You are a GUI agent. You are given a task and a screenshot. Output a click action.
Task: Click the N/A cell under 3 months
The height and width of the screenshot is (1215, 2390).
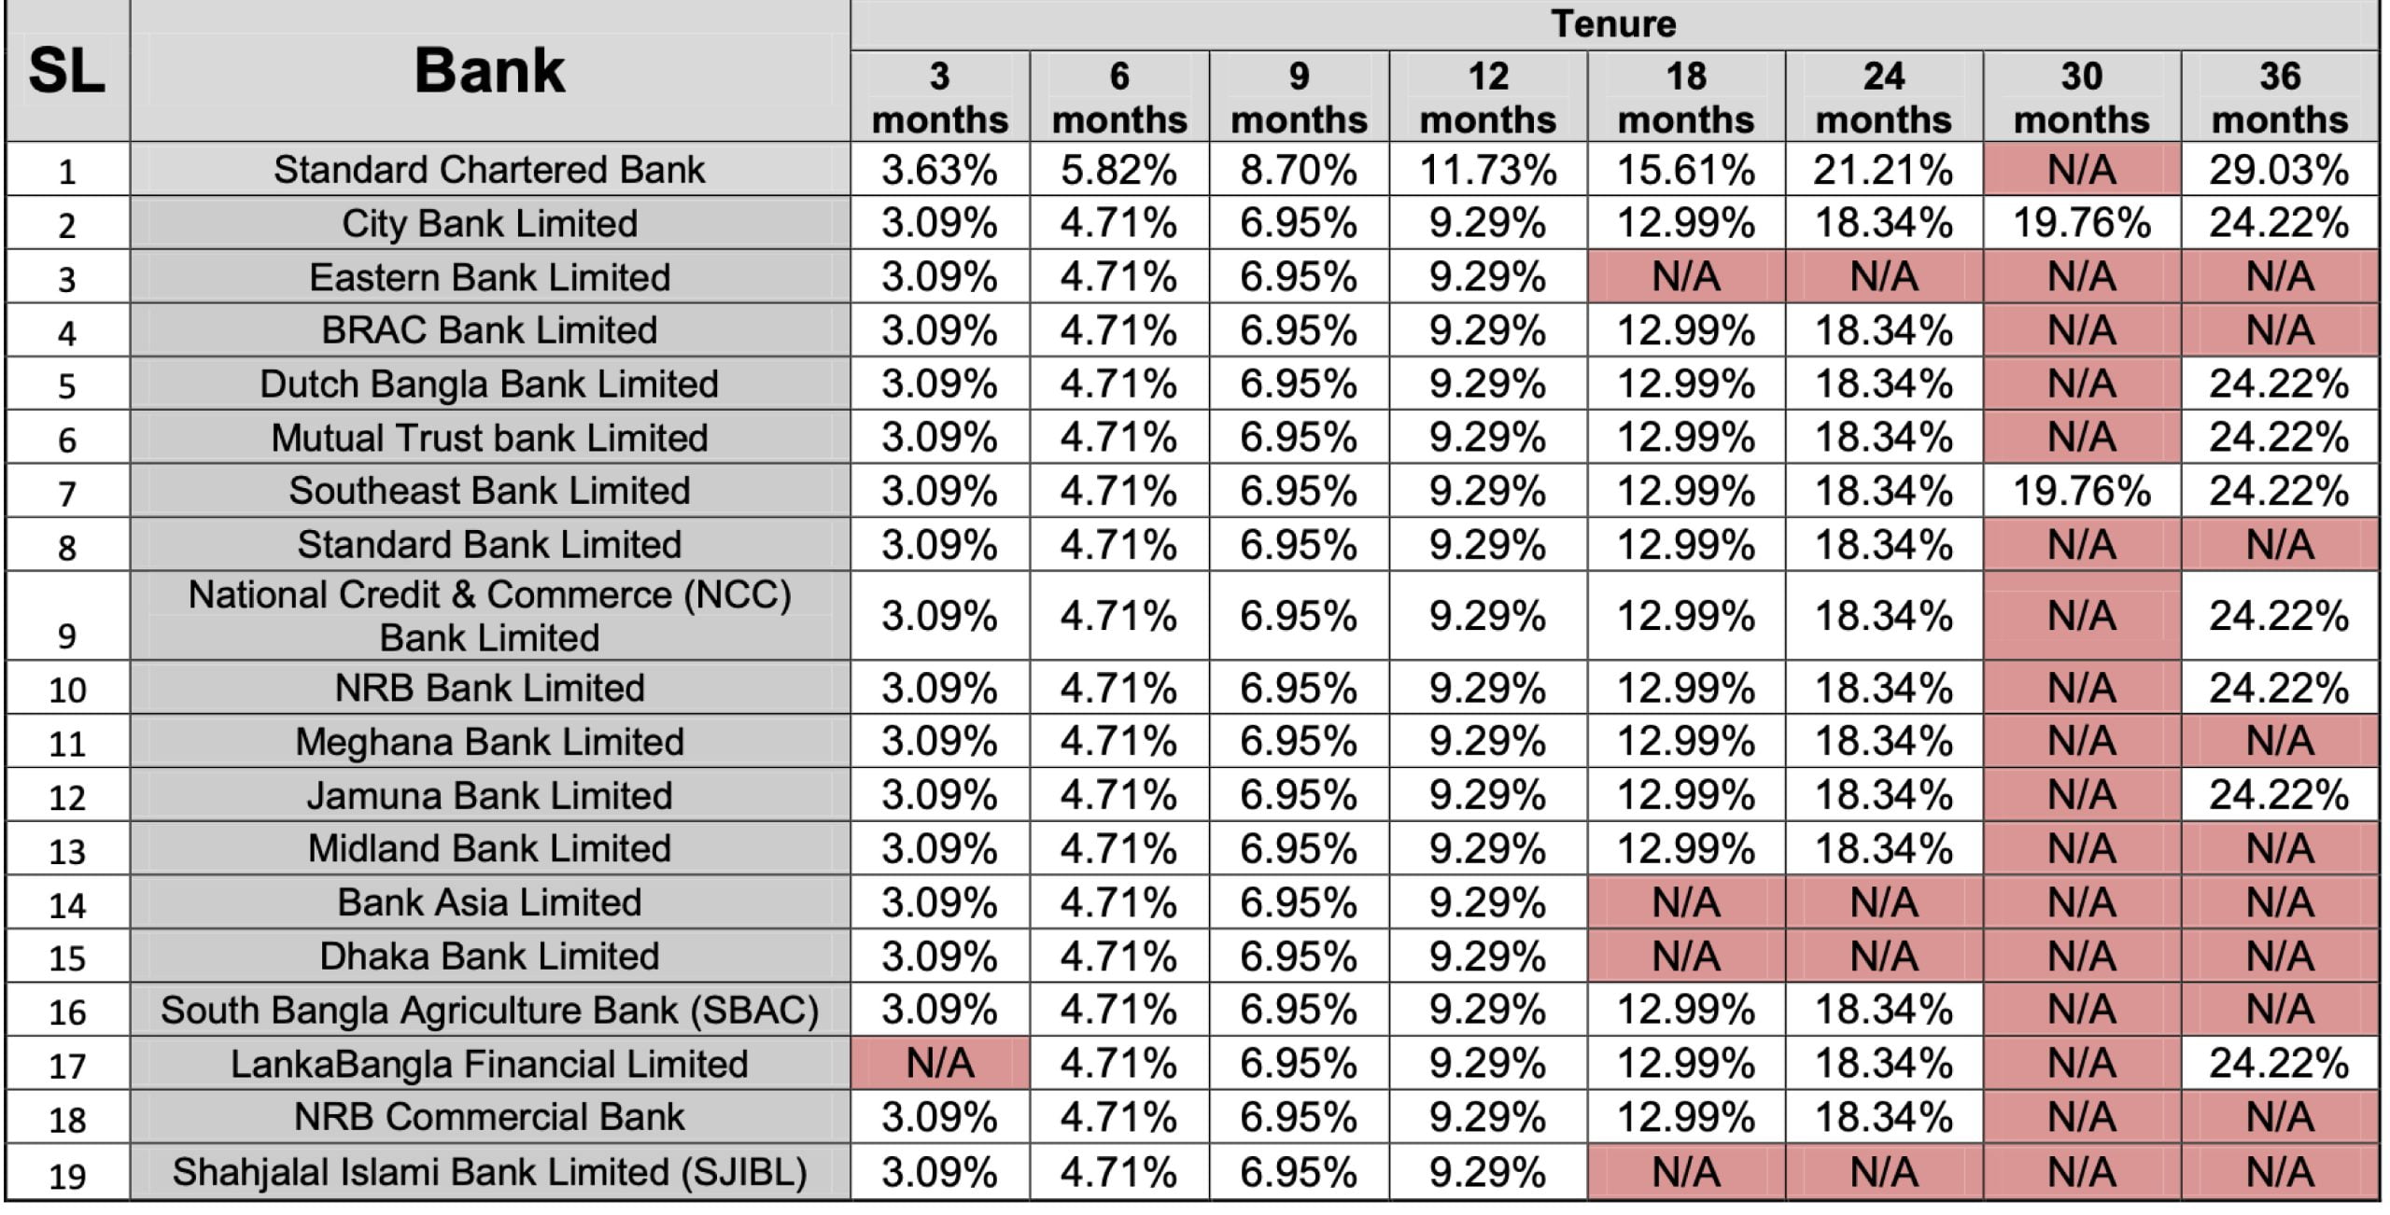pos(939,1064)
